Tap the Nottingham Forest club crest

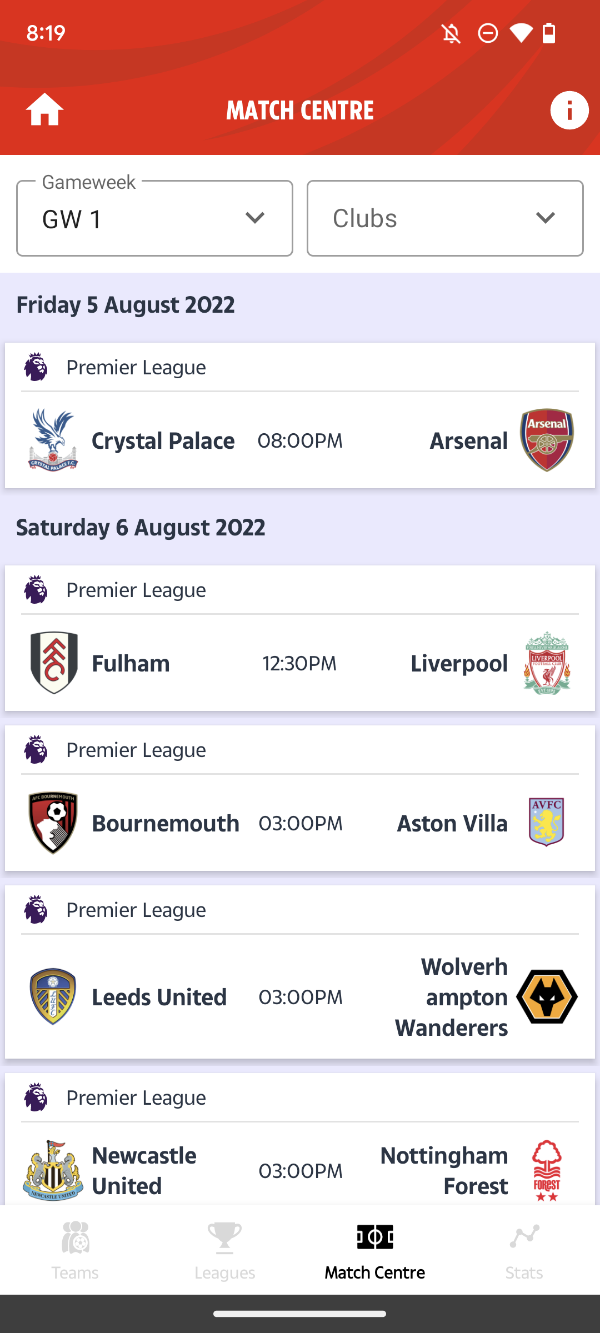[547, 1170]
